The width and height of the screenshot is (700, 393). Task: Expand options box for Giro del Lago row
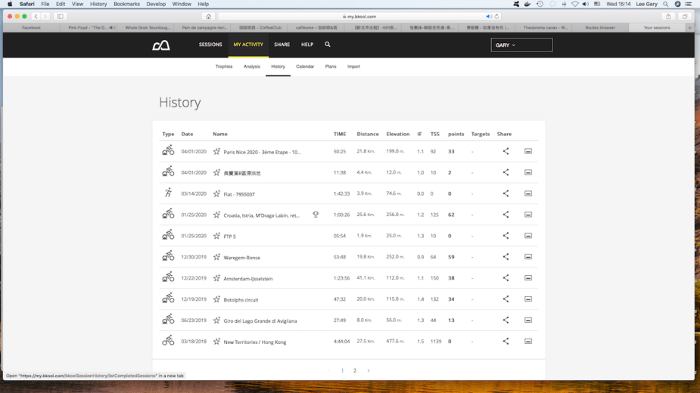(528, 320)
